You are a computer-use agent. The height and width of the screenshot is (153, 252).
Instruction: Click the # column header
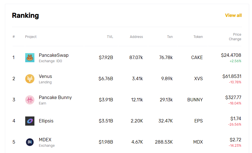click(x=14, y=37)
